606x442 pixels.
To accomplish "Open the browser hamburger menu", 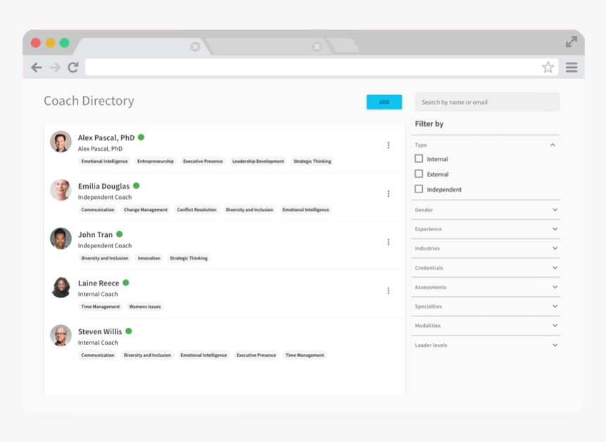I will (x=571, y=68).
